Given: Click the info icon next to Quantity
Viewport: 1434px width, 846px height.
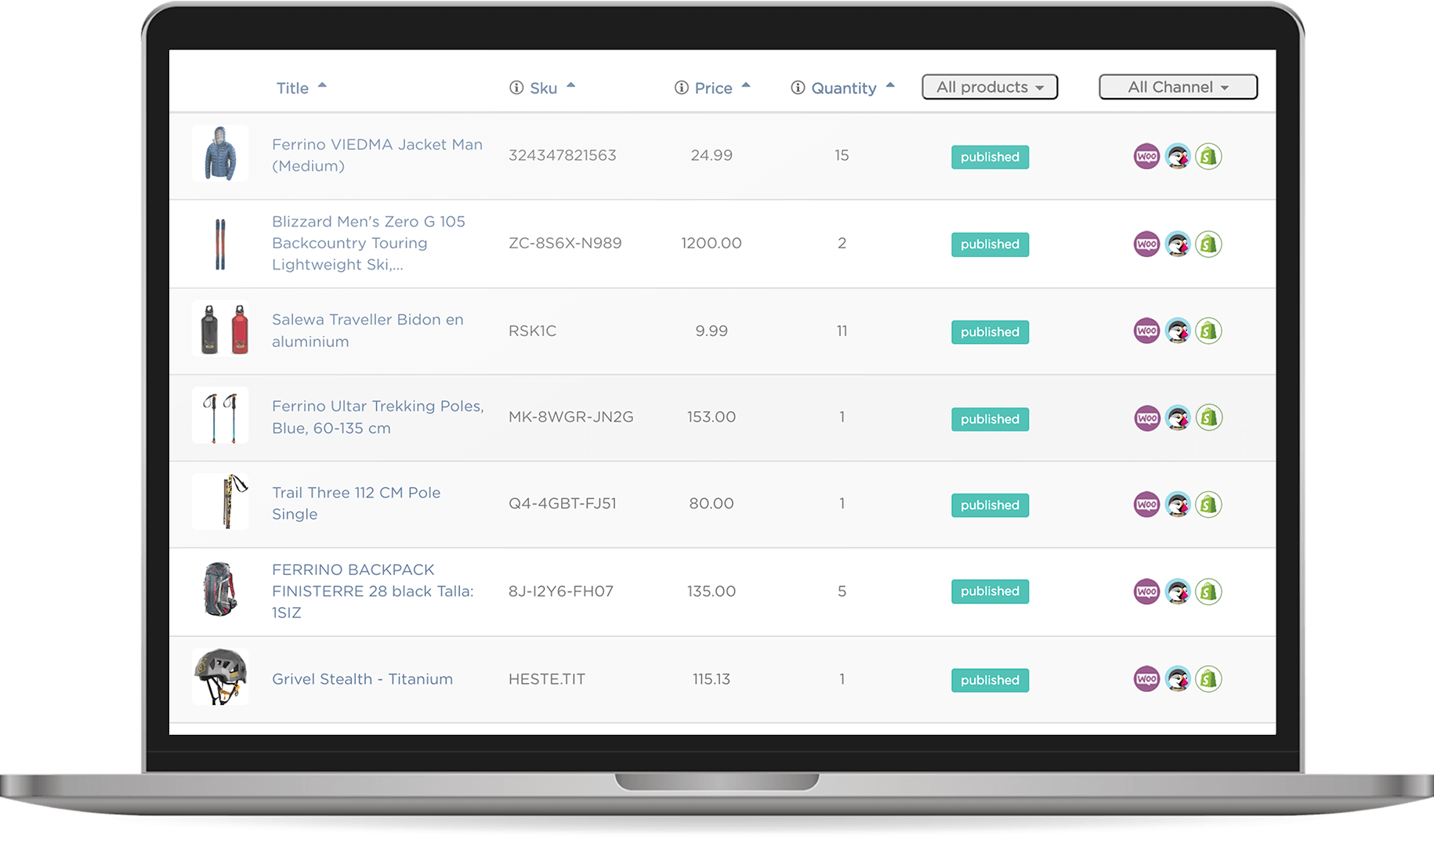Looking at the screenshot, I should tap(797, 87).
